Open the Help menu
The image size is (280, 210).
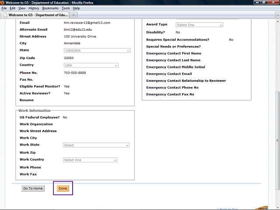(76, 8)
